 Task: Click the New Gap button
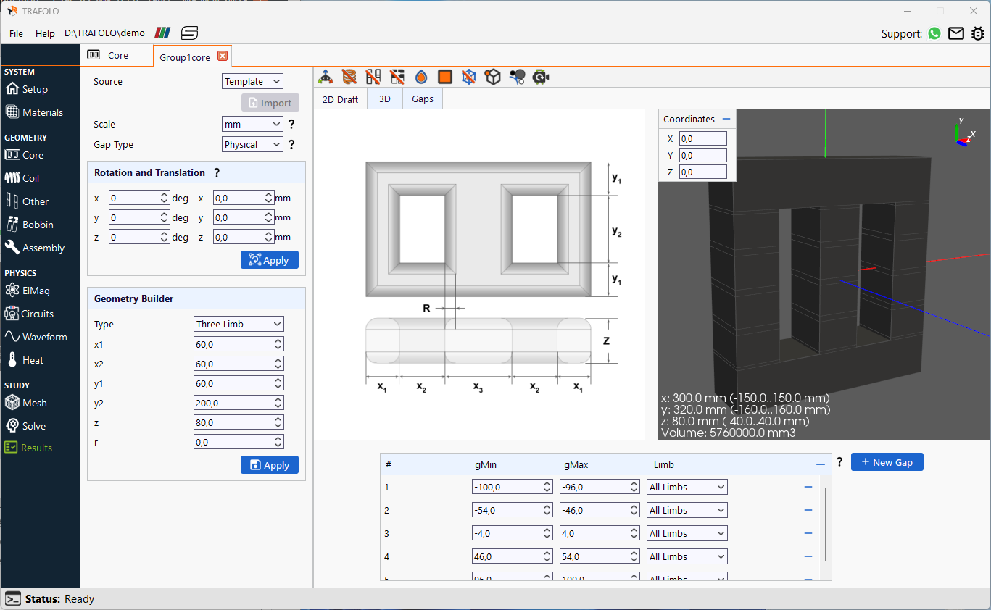coord(887,461)
